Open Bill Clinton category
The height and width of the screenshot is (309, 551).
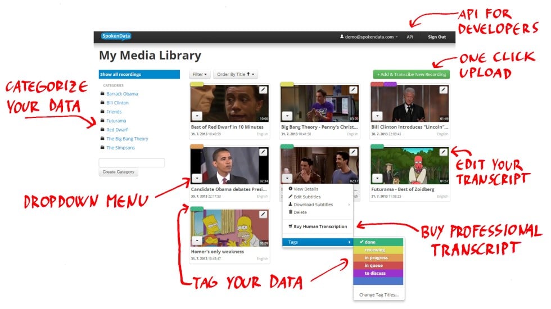(118, 103)
